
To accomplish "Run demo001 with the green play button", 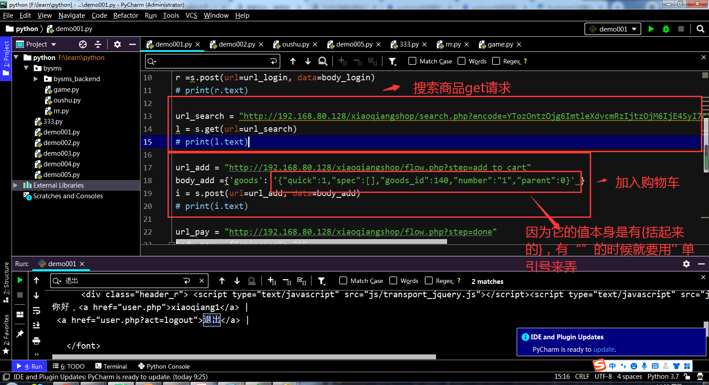I will click(651, 29).
